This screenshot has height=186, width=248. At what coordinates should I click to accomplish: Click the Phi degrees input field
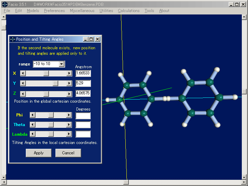[x=83, y=116]
